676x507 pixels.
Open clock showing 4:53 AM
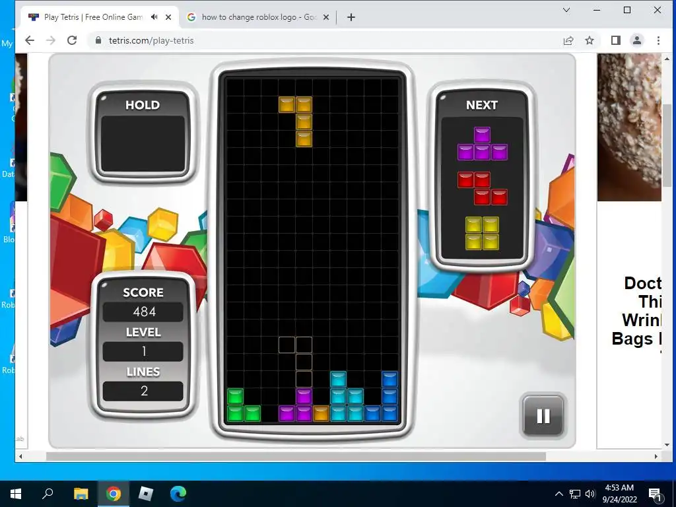click(619, 494)
